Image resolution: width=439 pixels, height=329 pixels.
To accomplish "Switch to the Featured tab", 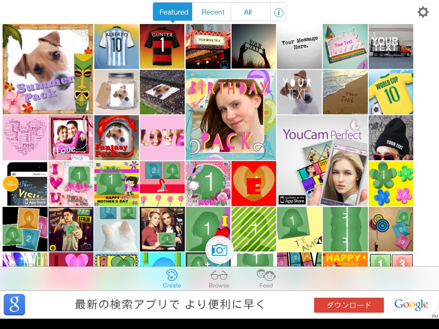I will click(173, 12).
